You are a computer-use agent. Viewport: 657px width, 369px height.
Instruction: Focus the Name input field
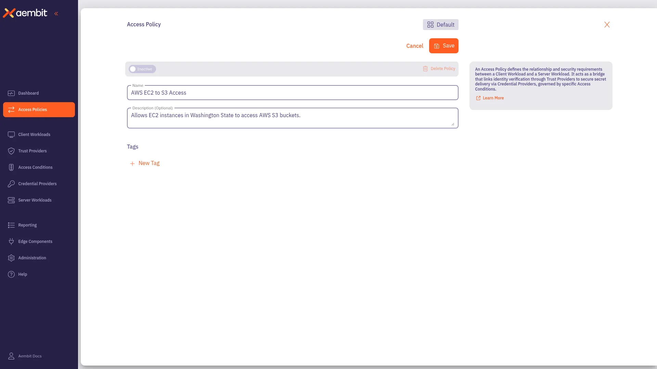click(293, 93)
